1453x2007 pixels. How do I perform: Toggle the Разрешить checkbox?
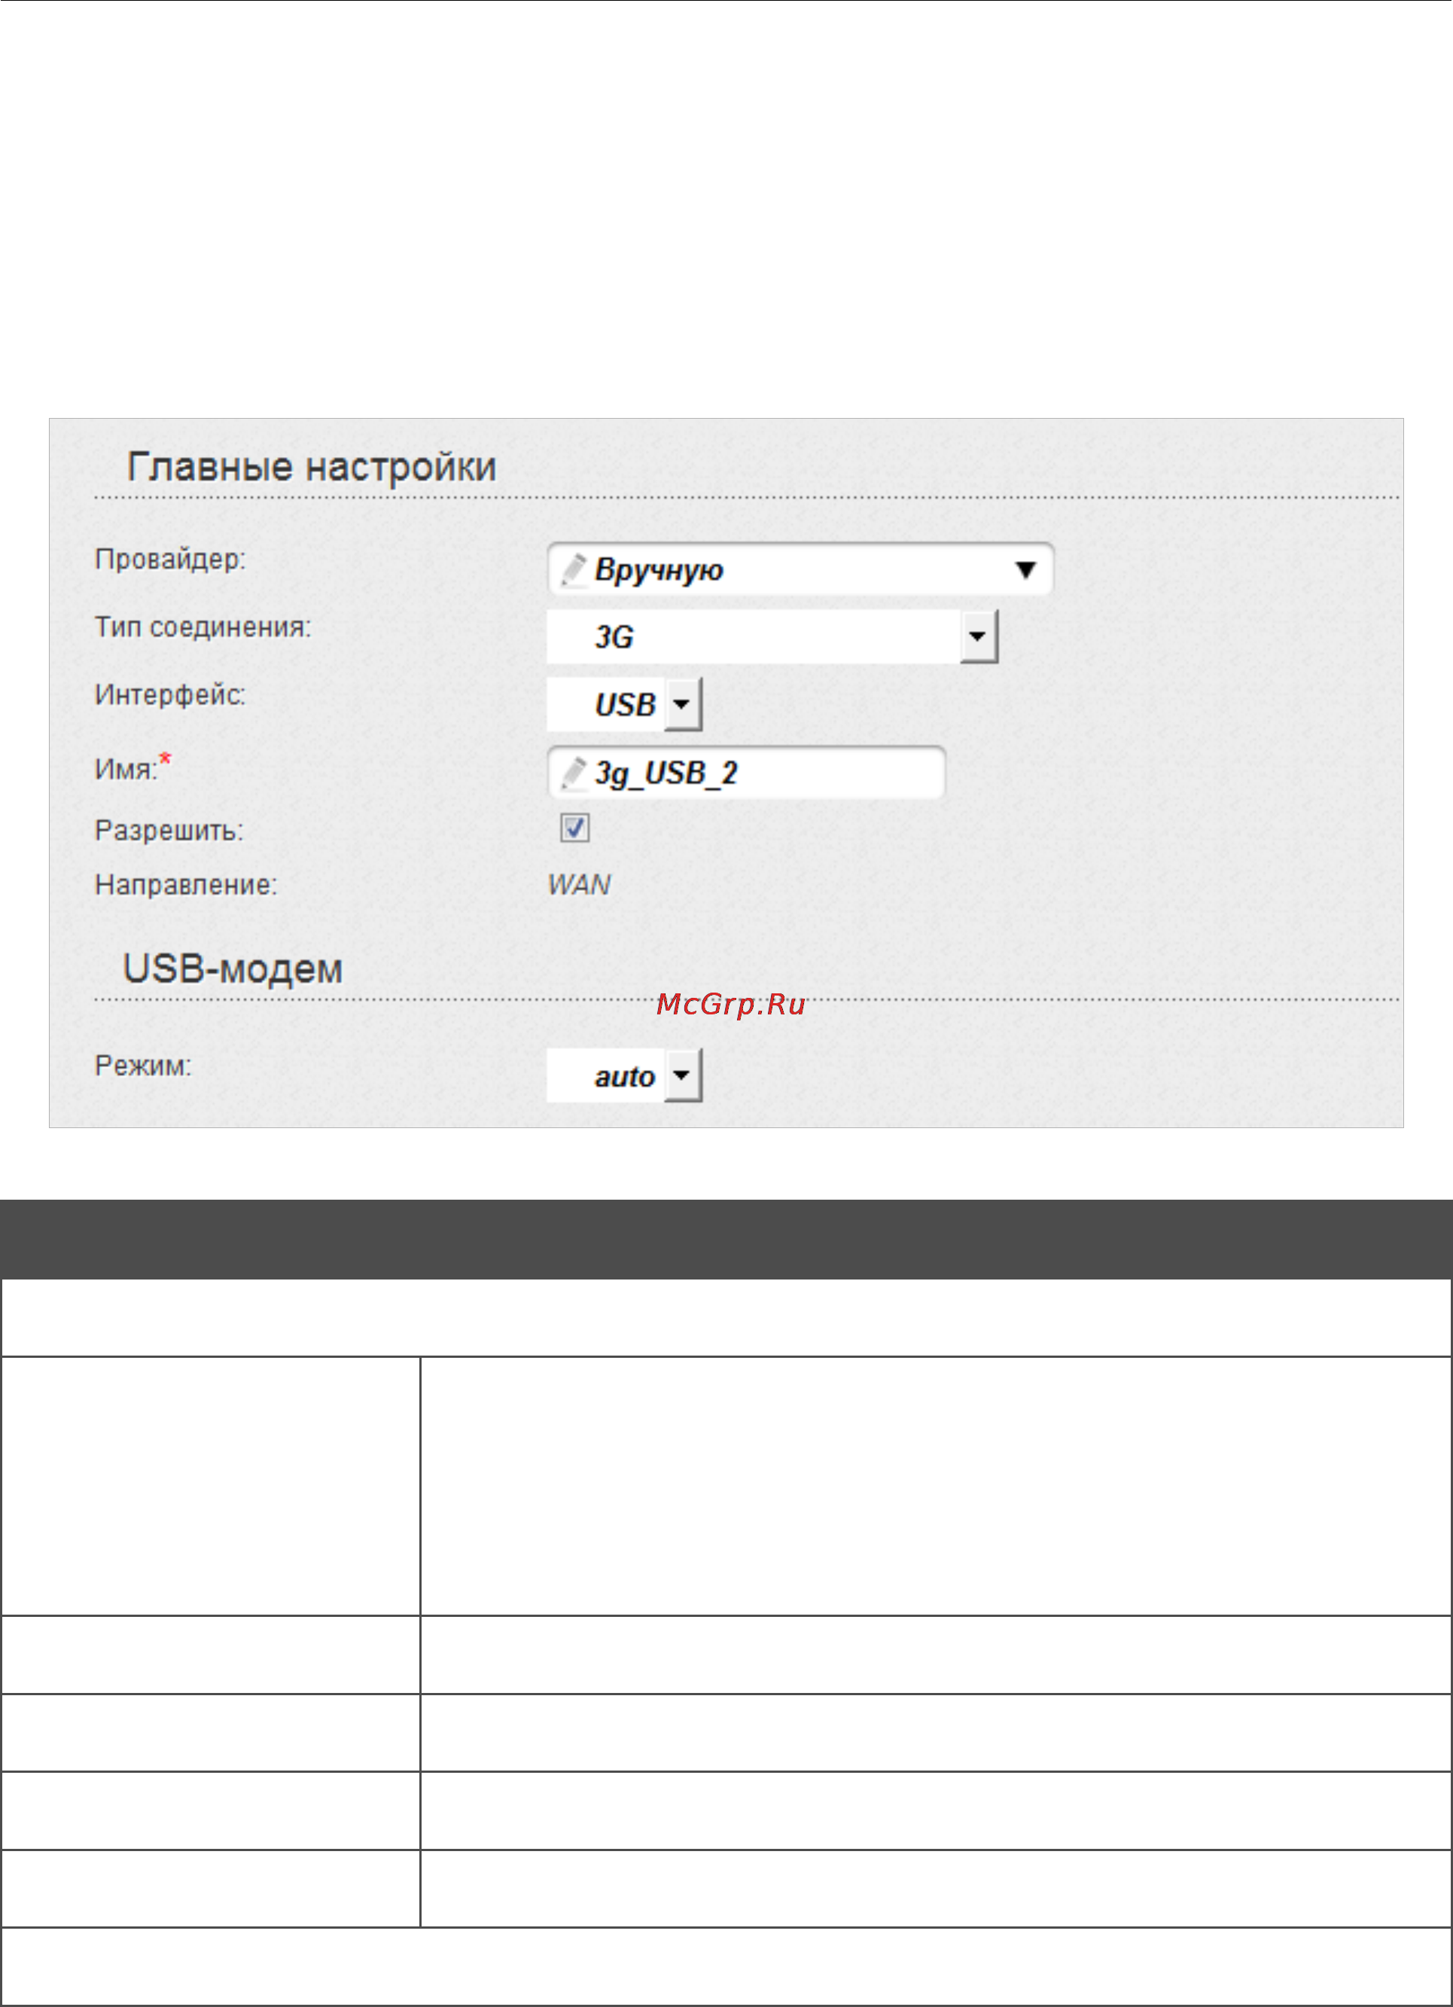(x=574, y=828)
